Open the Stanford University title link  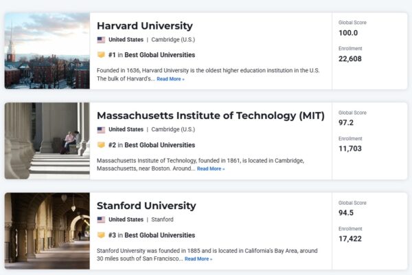click(x=146, y=206)
